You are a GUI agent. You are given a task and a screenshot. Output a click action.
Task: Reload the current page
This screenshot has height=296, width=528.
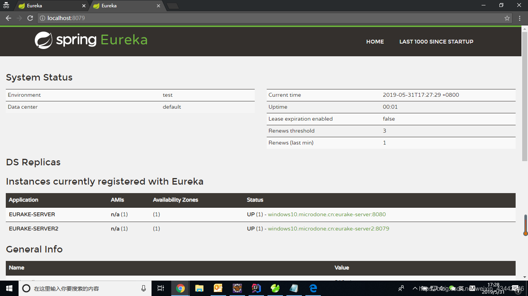[x=30, y=18]
